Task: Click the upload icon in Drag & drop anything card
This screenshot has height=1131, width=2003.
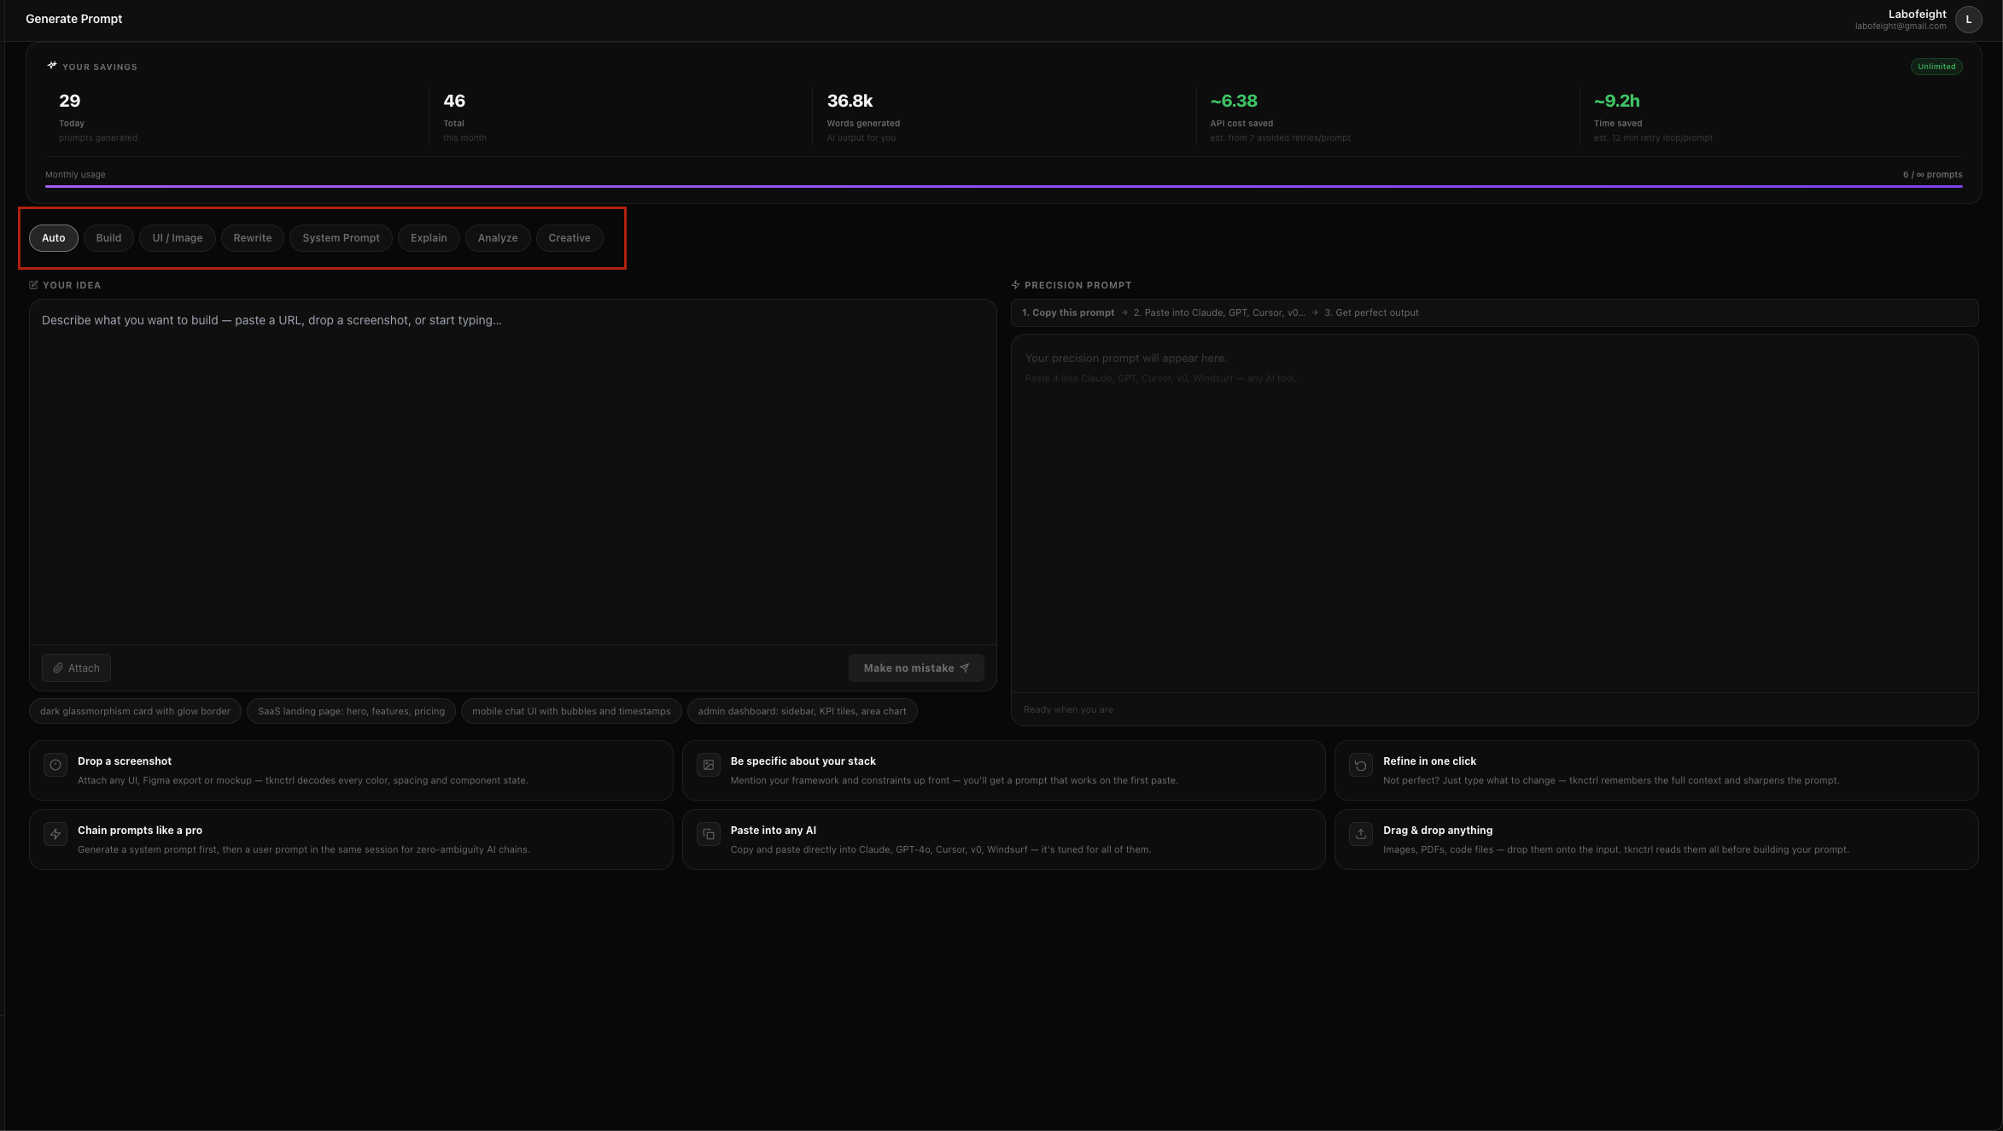Action: click(x=1361, y=834)
